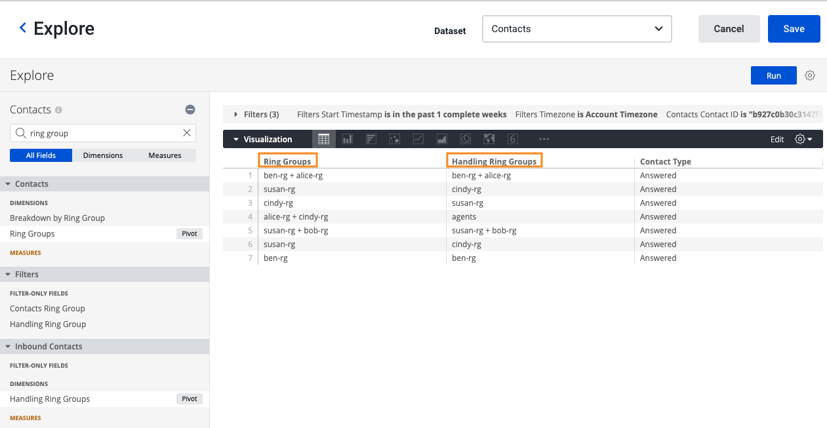The height and width of the screenshot is (428, 827).
Task: Clear the ring group search field
Action: tap(186, 132)
